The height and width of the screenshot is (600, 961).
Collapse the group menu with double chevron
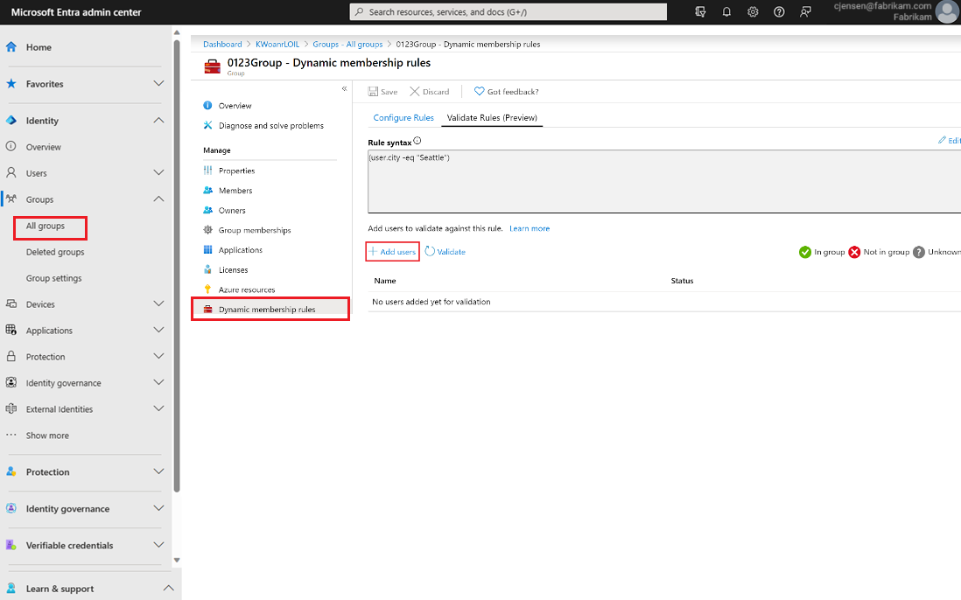(345, 89)
